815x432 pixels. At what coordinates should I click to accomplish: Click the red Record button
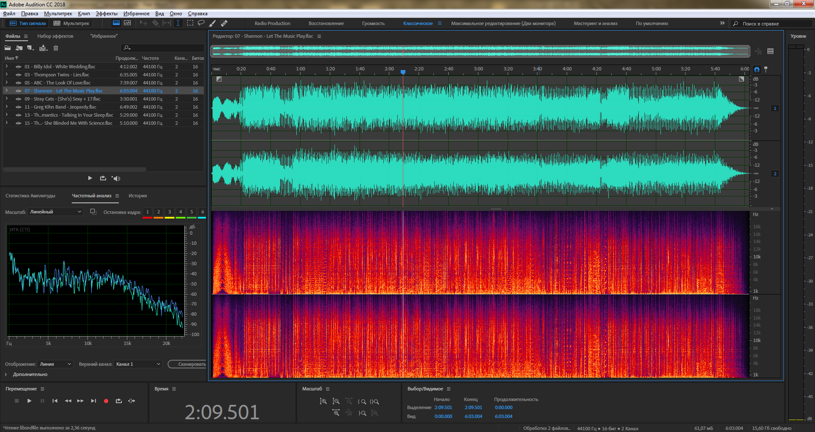click(x=106, y=401)
